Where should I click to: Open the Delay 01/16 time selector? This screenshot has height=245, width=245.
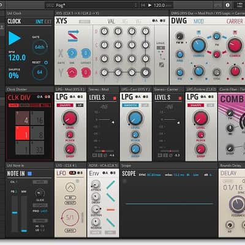(233, 187)
